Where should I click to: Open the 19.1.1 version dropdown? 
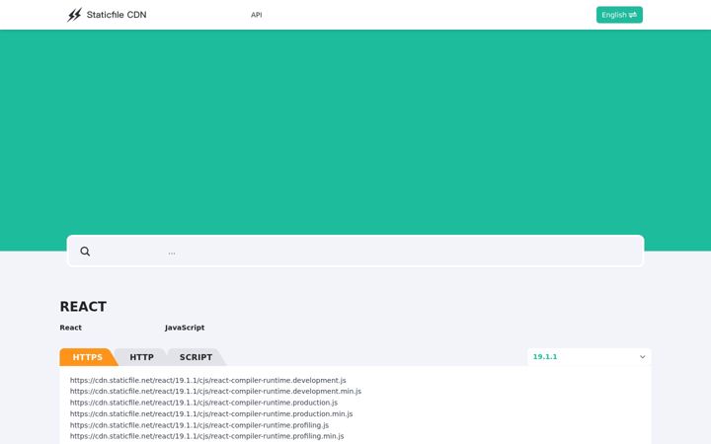(x=589, y=357)
